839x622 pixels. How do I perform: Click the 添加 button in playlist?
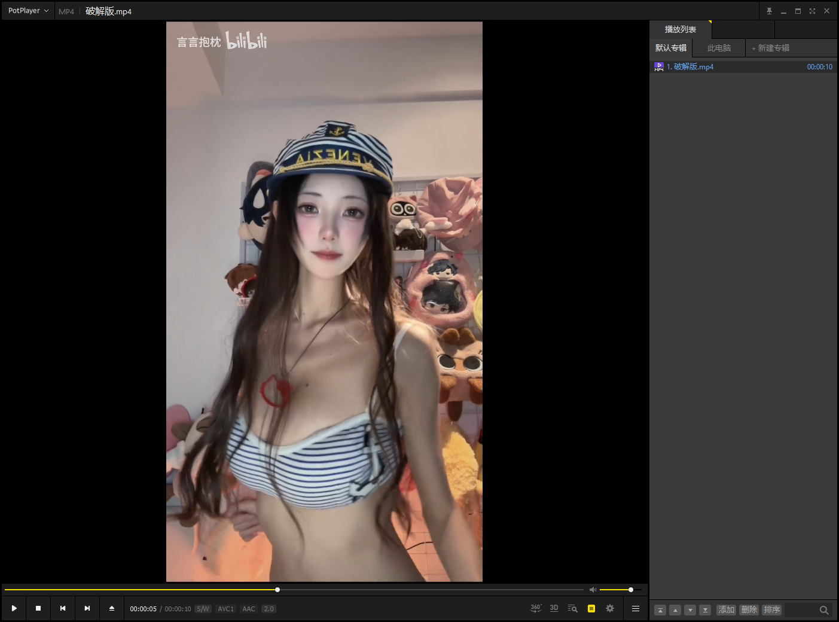[x=726, y=609]
